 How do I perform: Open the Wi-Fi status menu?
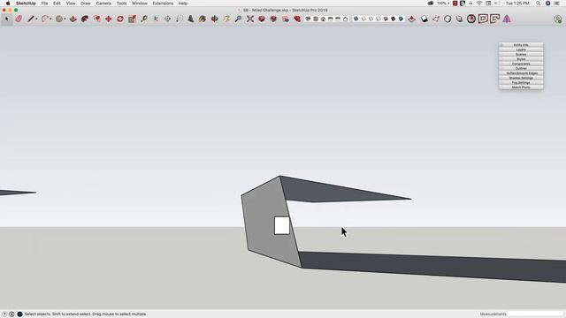tap(479, 4)
